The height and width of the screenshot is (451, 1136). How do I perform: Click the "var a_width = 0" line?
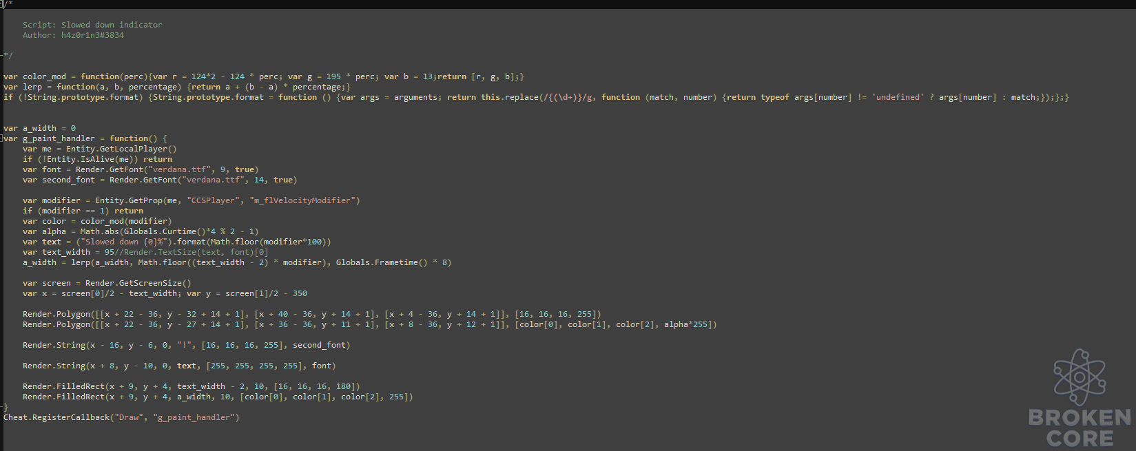[x=39, y=128]
